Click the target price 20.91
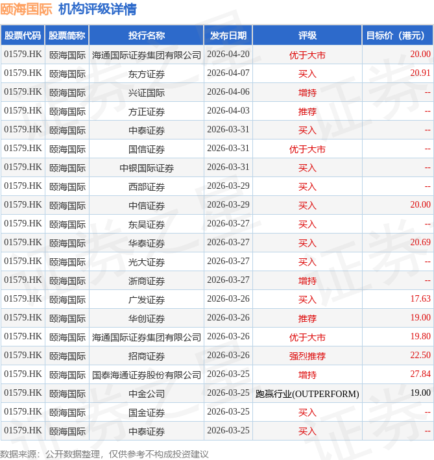The width and height of the screenshot is (434, 460). click(x=420, y=73)
